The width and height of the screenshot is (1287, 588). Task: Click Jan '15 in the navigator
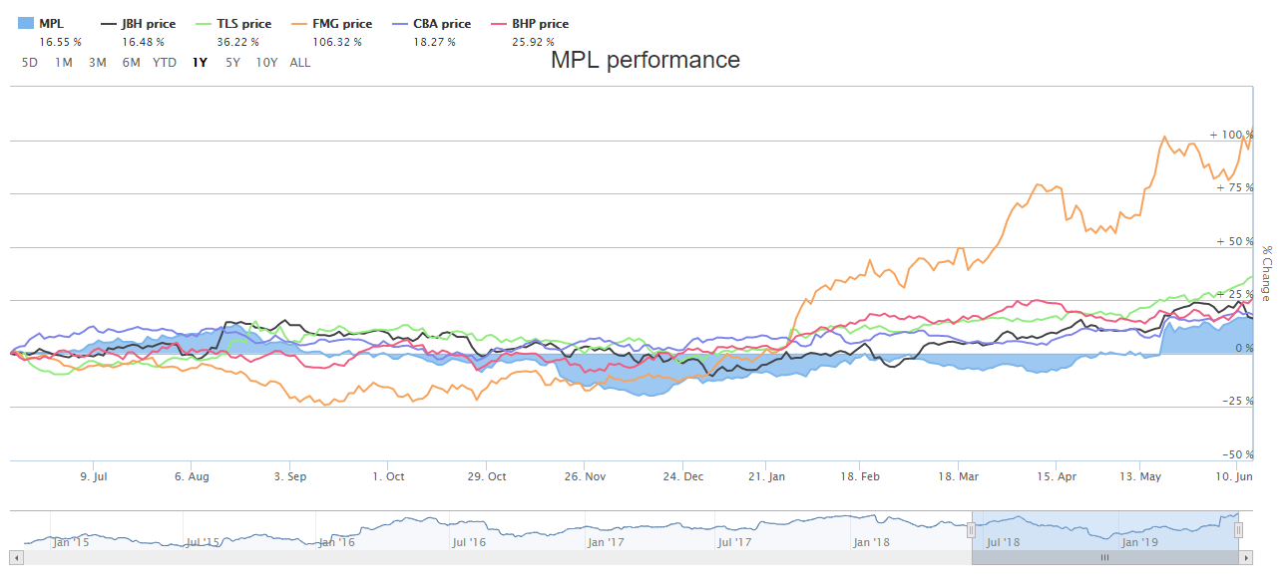pos(71,543)
